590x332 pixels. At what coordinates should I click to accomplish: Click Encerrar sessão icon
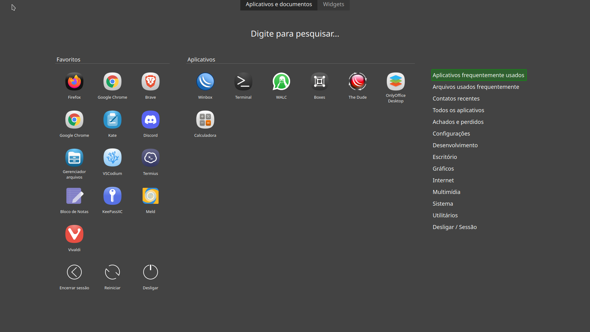click(x=74, y=272)
